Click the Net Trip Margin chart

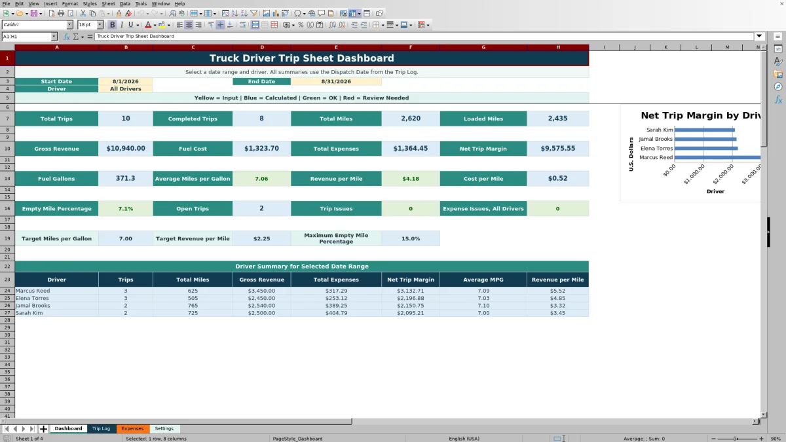pos(691,153)
